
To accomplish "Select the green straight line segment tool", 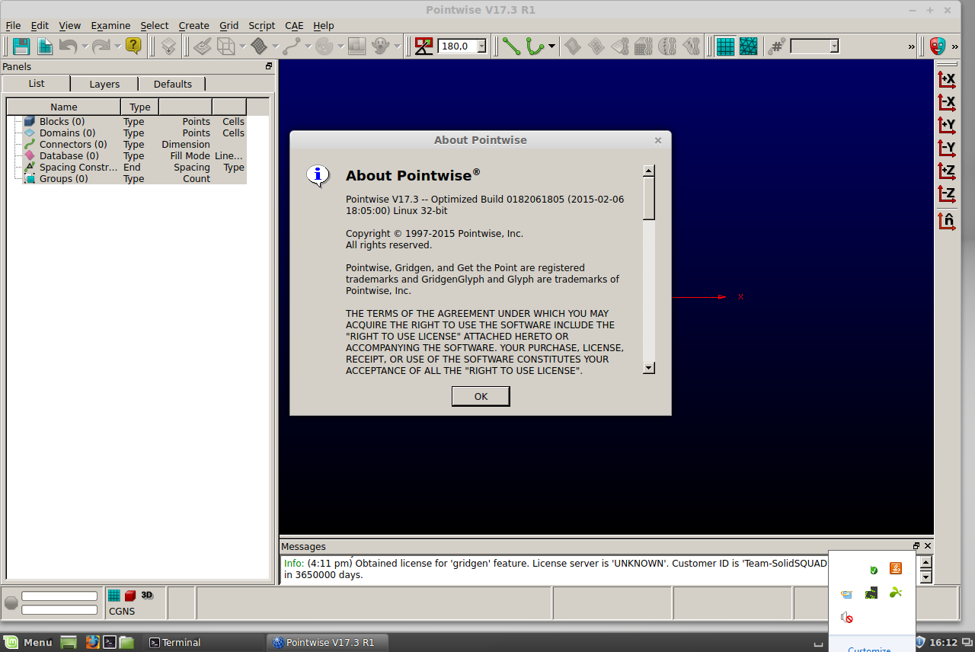I will pos(511,46).
